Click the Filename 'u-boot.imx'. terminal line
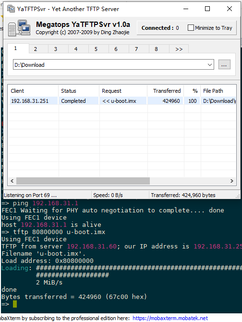Image resolution: width=242 pixels, height=322 pixels. click(x=43, y=254)
